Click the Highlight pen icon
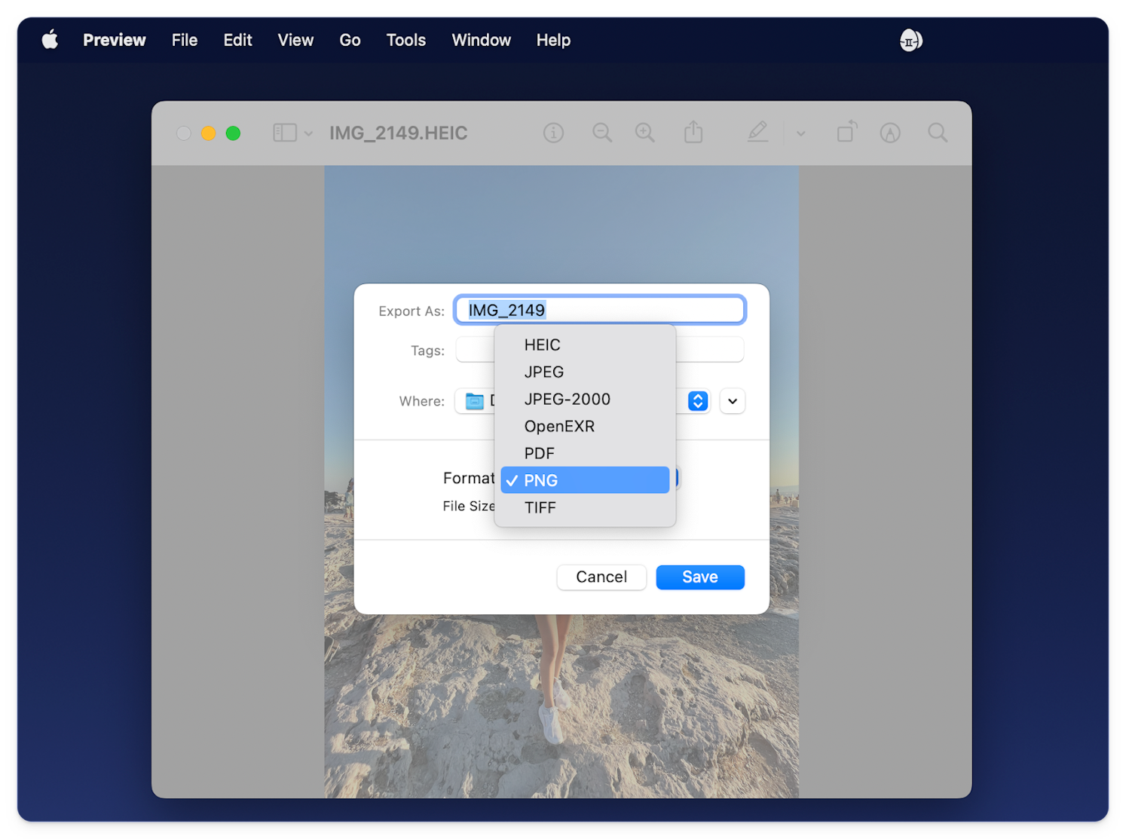 click(890, 133)
